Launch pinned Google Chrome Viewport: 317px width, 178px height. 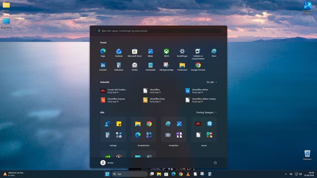click(x=198, y=67)
